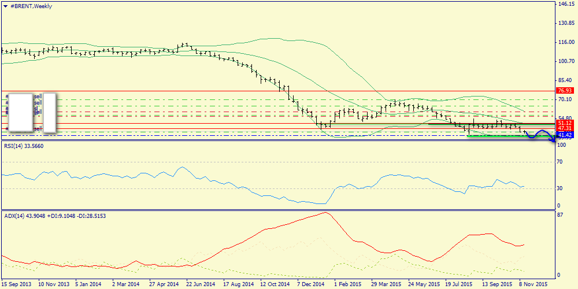Click the 2 Mar 2014 date label

127,284
